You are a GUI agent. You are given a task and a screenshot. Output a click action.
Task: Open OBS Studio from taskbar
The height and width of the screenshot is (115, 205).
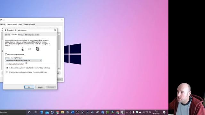point(78,112)
